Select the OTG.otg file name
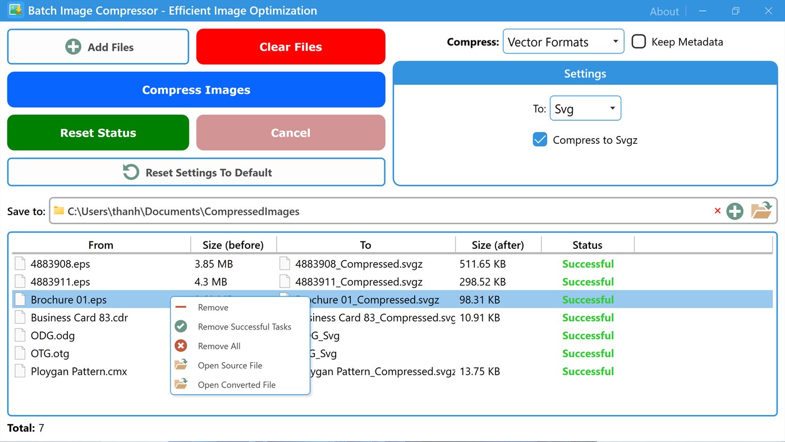The image size is (785, 442). (x=50, y=354)
